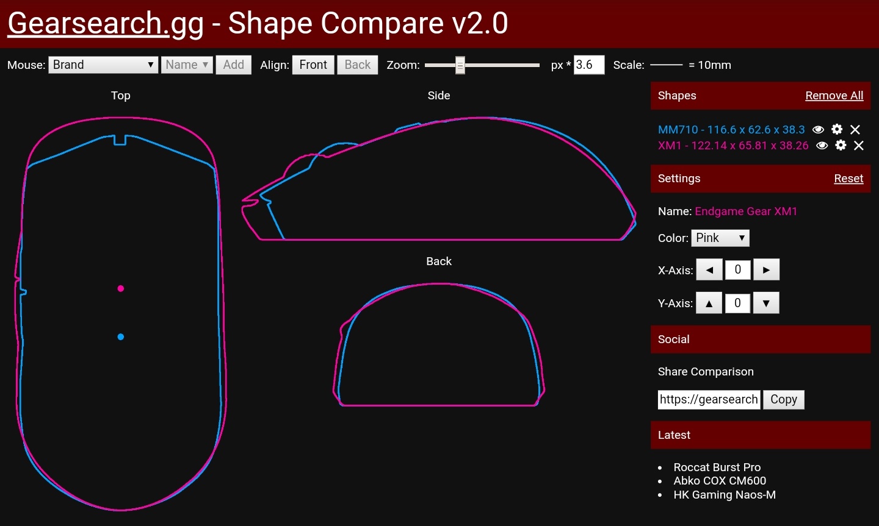Change the XM1 color from Pink
Viewport: 879px width, 526px height.
tap(720, 238)
